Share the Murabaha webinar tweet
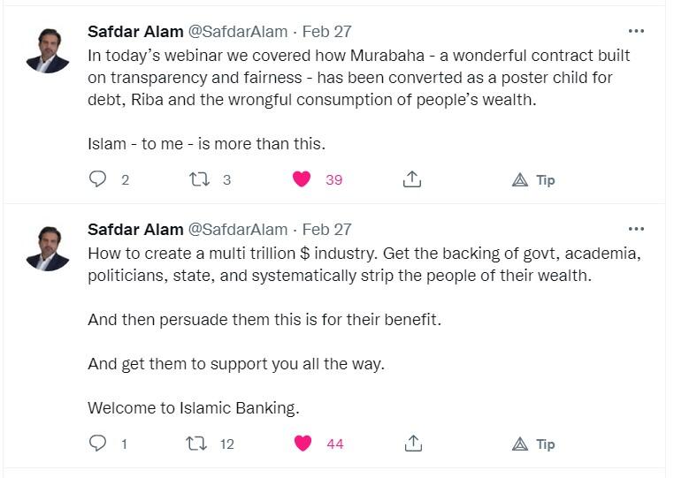 (412, 179)
